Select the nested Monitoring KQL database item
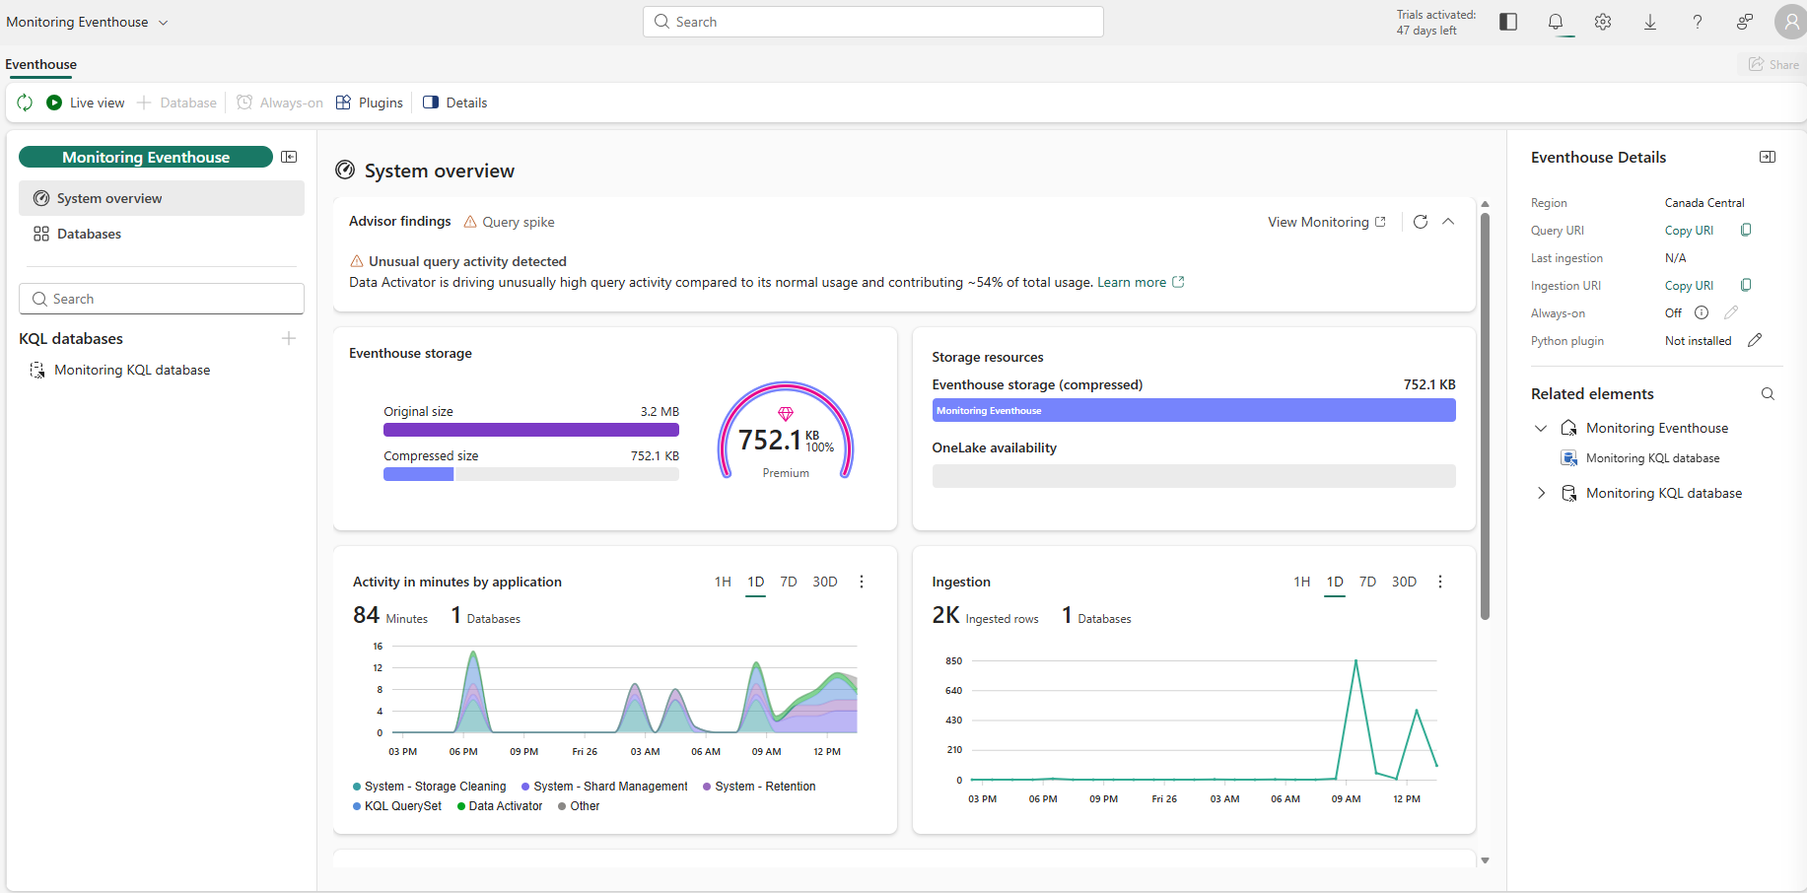 tap(1640, 458)
